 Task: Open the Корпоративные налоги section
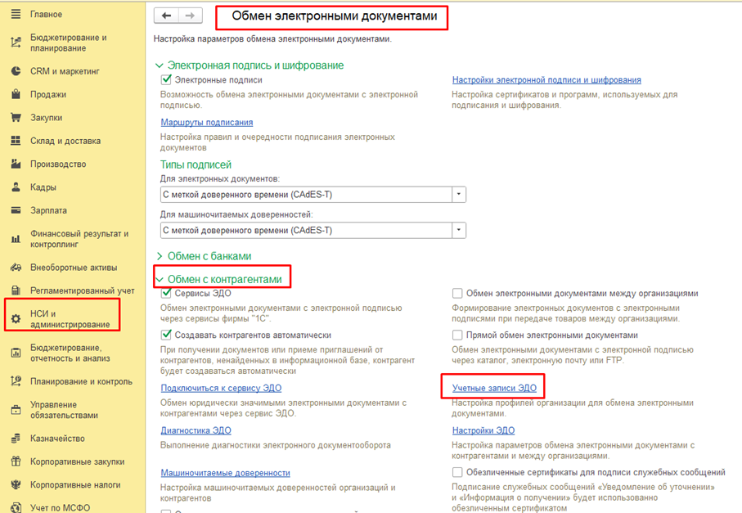[x=75, y=484]
